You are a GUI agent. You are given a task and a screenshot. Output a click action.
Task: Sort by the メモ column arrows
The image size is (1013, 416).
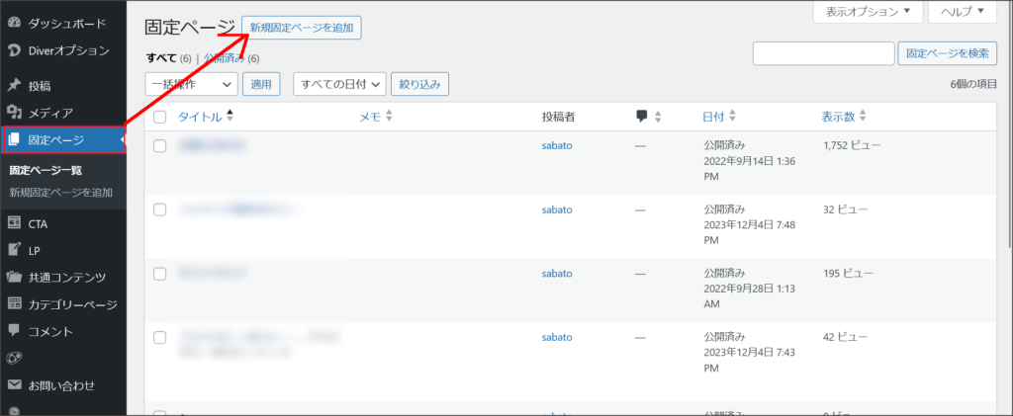(x=388, y=117)
